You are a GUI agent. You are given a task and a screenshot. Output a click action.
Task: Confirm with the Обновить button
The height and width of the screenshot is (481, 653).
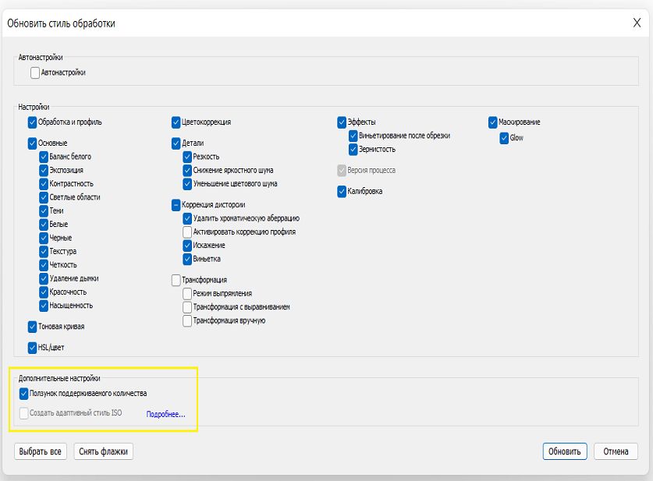click(x=565, y=451)
